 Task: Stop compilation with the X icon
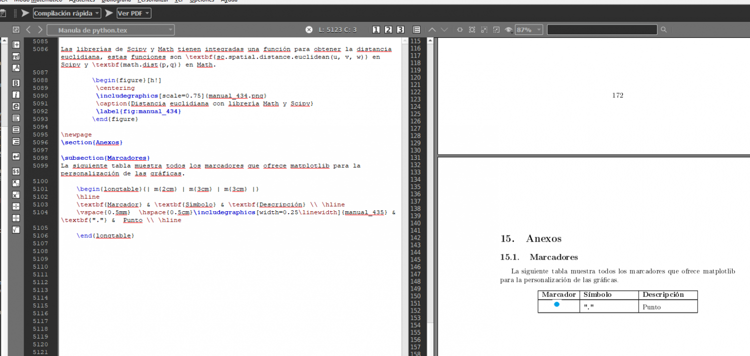309,29
